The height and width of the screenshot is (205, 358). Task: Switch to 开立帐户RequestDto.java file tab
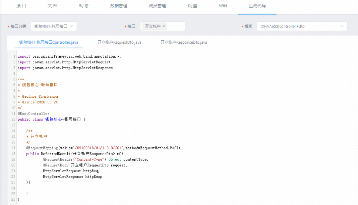[119, 42]
